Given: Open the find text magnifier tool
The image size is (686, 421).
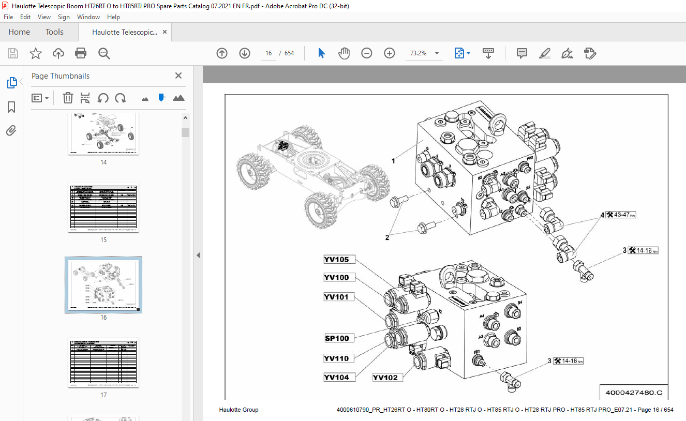Looking at the screenshot, I should 104,53.
